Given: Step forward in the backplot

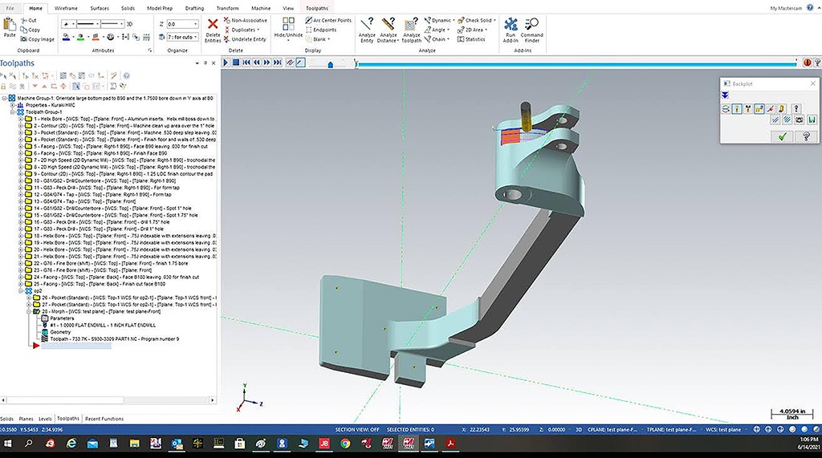Looking at the screenshot, I should (x=267, y=63).
